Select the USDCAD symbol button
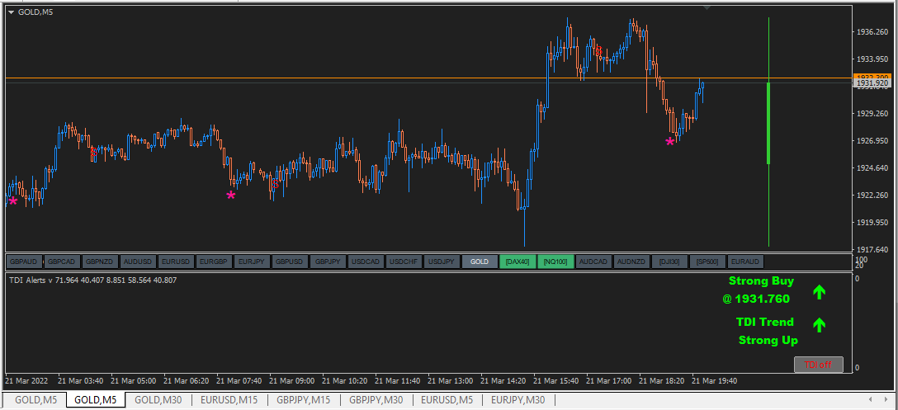898x410 pixels. pos(366,262)
